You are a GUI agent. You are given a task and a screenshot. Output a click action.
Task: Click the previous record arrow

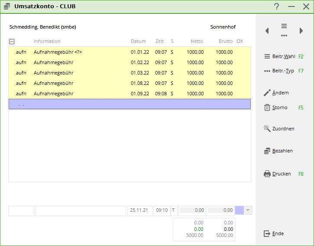point(267,31)
